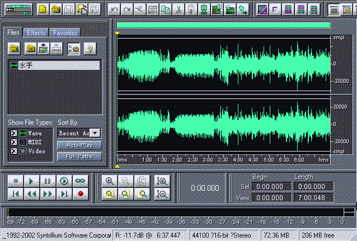Click the Save As icon with disk and page
The height and width of the screenshot is (241, 357).
pyautogui.click(x=82, y=10)
